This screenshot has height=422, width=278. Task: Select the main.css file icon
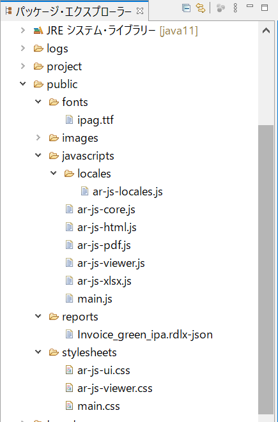click(x=69, y=406)
